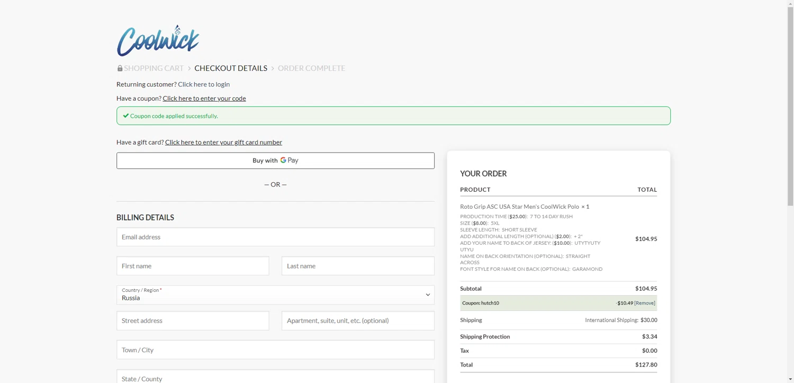Screen dimensions: 794x383
Task: Click the Order Complete breadcrumb
Action: [311, 68]
